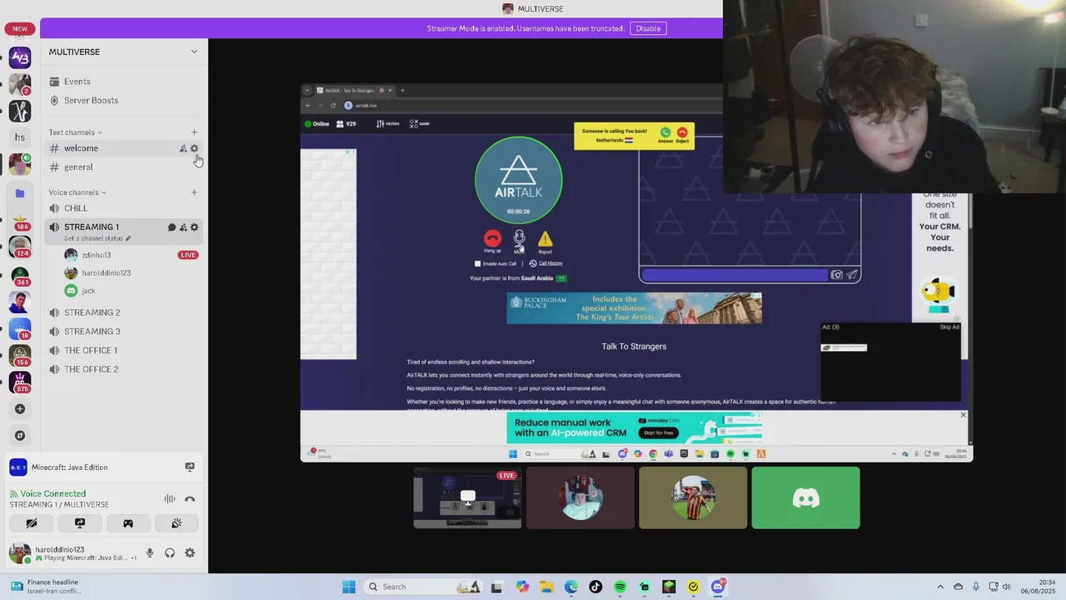
Task: Mute microphone in user panel
Action: click(x=150, y=553)
